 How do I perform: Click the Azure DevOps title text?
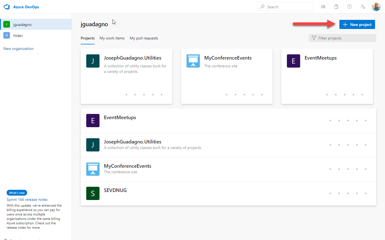[26, 7]
